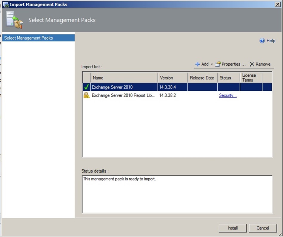This screenshot has height=237, width=283.
Task: Click the server and package wizard icon
Action: pos(14,20)
